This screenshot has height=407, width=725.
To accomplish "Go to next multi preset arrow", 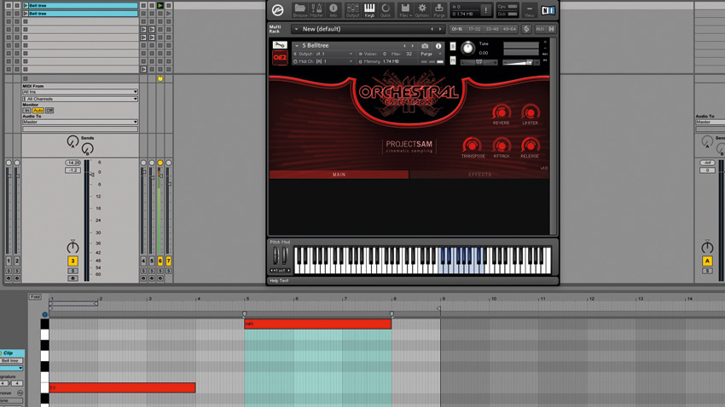I will coord(440,29).
